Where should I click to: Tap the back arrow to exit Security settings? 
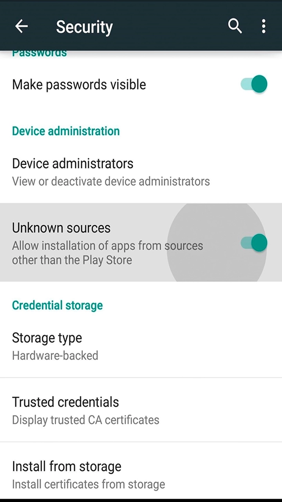click(22, 26)
